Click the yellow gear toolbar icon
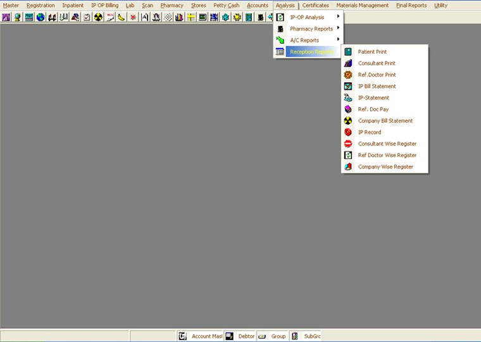The width and height of the screenshot is (481, 342). pyautogui.click(x=237, y=17)
